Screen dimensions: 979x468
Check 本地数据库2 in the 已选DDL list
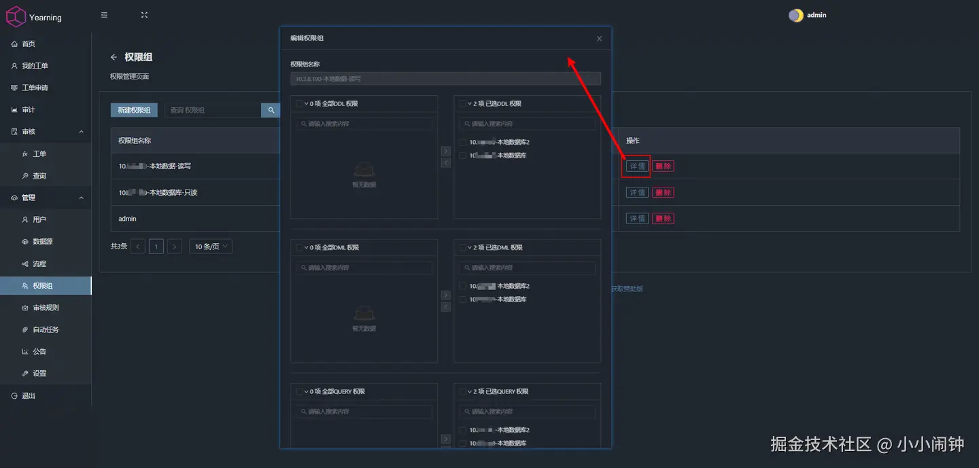[463, 142]
